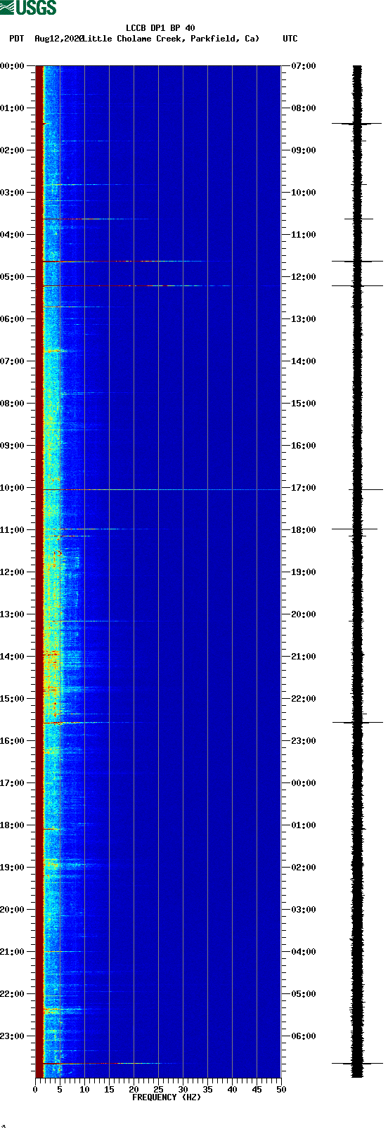Click the '05:00' PDT time label

(x=13, y=277)
